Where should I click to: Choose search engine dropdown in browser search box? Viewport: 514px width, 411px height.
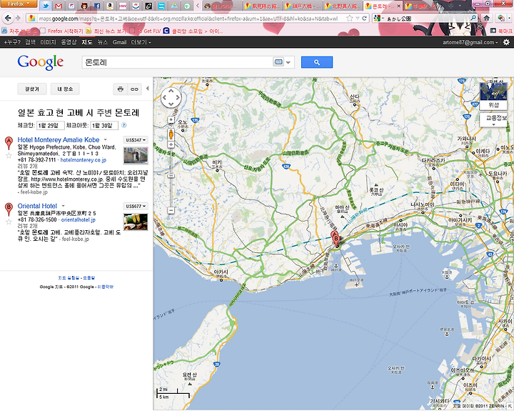pos(378,18)
